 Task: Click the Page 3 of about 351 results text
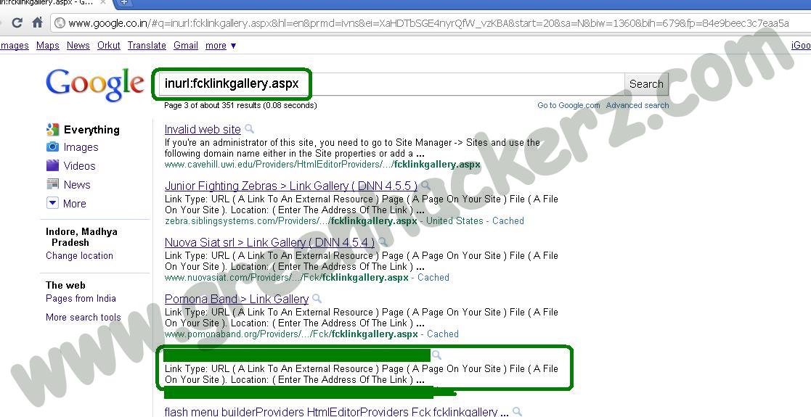tap(240, 105)
